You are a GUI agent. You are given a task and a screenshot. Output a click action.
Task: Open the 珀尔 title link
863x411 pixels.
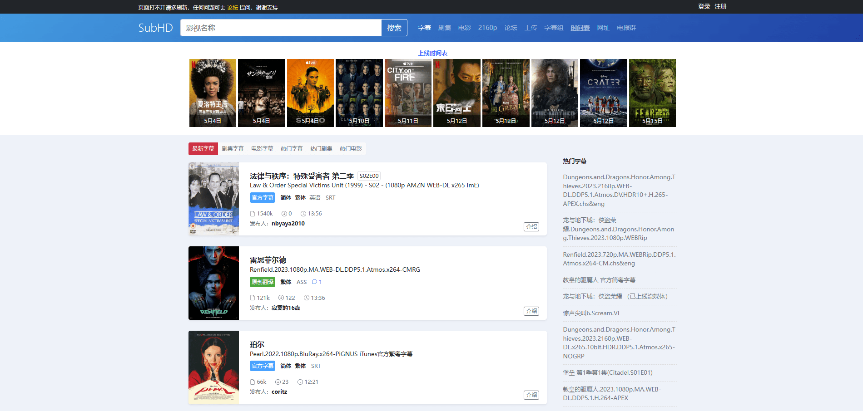point(257,345)
